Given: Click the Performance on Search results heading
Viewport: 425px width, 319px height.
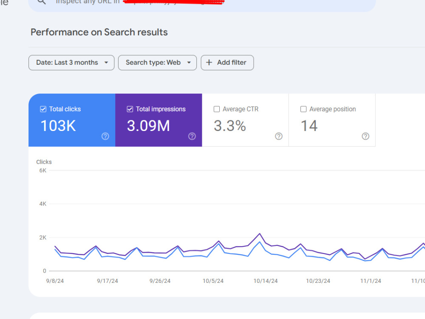Looking at the screenshot, I should tap(99, 32).
